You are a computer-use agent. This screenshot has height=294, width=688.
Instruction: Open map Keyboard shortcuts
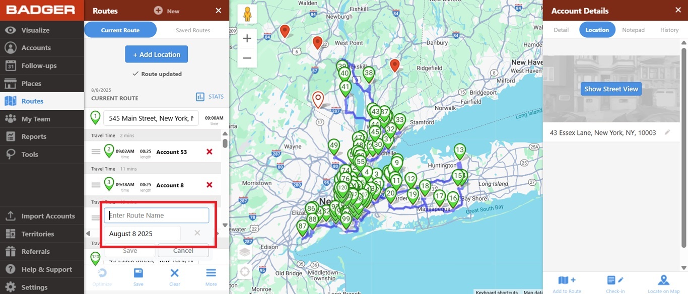click(497, 291)
